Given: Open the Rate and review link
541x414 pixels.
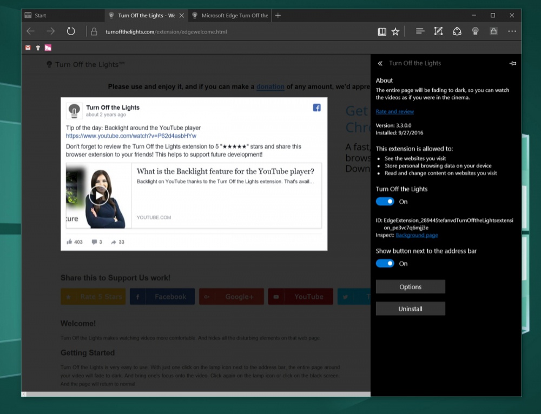Looking at the screenshot, I should (x=395, y=112).
